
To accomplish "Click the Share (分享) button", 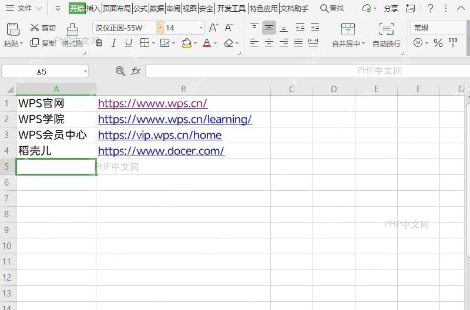I will coord(391,8).
